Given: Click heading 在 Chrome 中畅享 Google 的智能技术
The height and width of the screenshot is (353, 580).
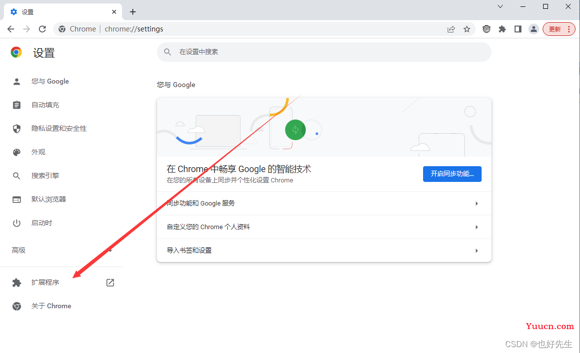Looking at the screenshot, I should [239, 169].
